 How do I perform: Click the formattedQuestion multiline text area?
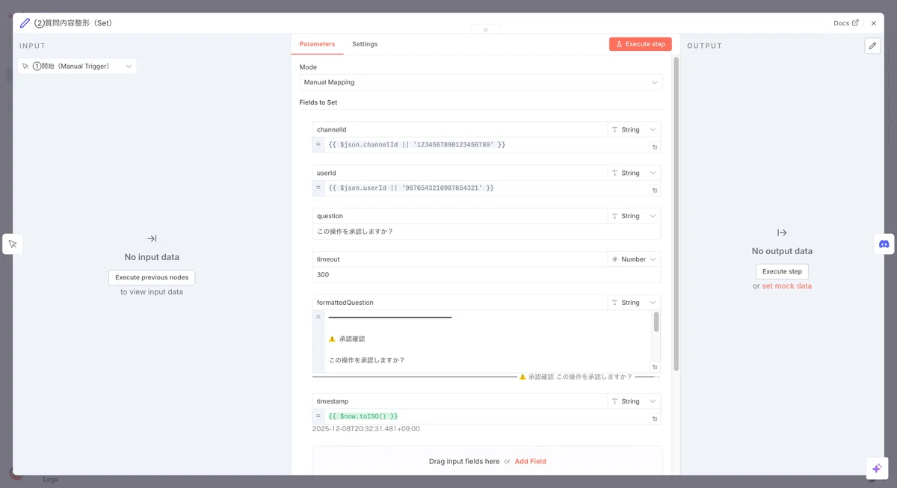487,341
